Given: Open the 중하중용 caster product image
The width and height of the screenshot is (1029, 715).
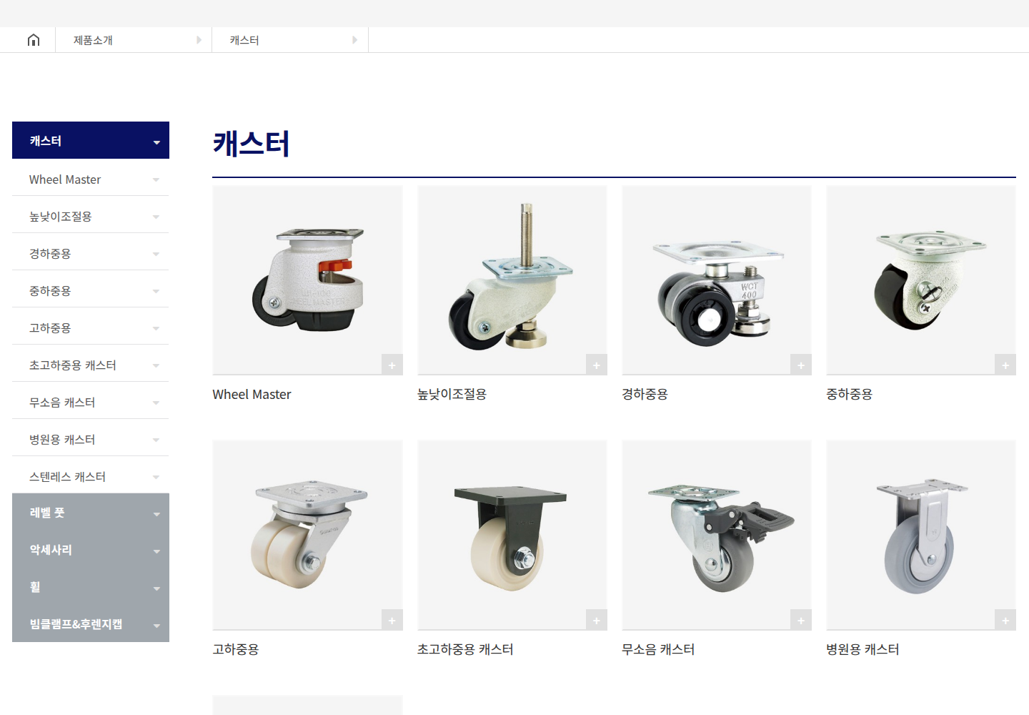Looking at the screenshot, I should 921,280.
